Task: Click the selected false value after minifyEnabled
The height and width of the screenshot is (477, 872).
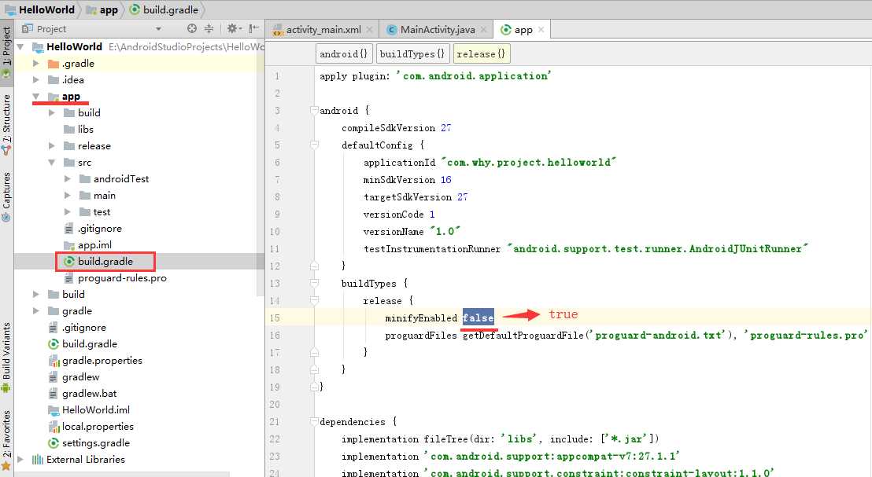Action: click(478, 317)
